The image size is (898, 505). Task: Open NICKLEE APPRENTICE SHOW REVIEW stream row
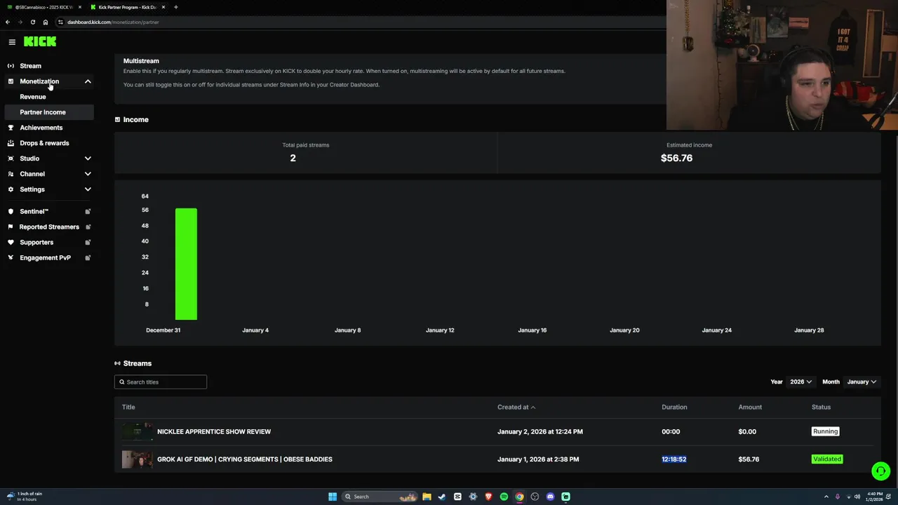pos(497,431)
